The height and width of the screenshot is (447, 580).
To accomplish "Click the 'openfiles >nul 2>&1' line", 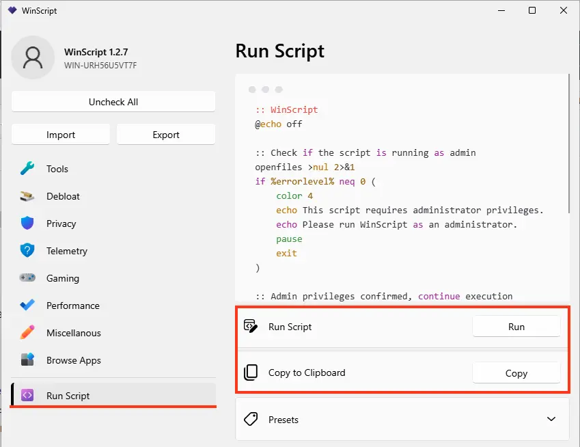I will pyautogui.click(x=305, y=167).
